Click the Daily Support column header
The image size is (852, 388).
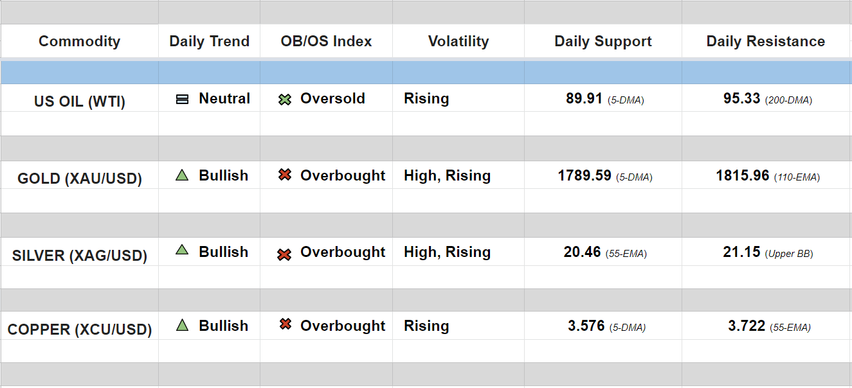point(603,42)
